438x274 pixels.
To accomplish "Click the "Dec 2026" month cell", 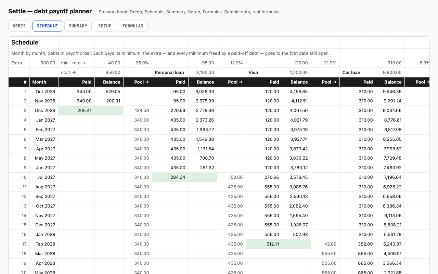I will 44,111.
